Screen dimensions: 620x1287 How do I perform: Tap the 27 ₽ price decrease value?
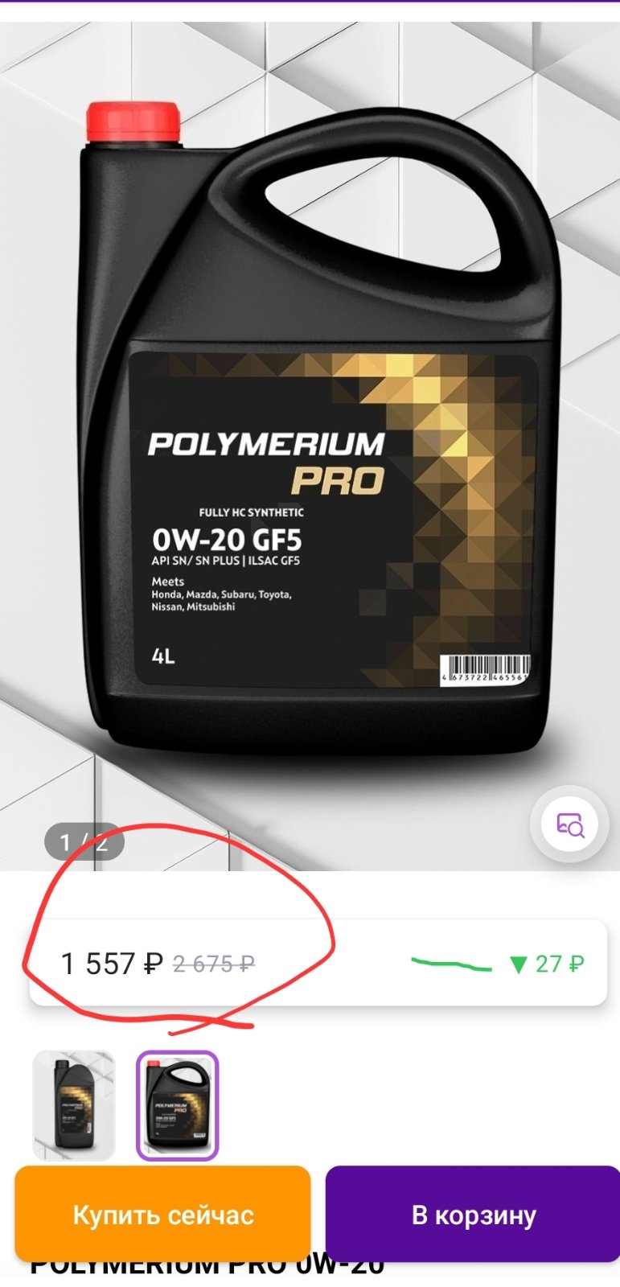(560, 964)
